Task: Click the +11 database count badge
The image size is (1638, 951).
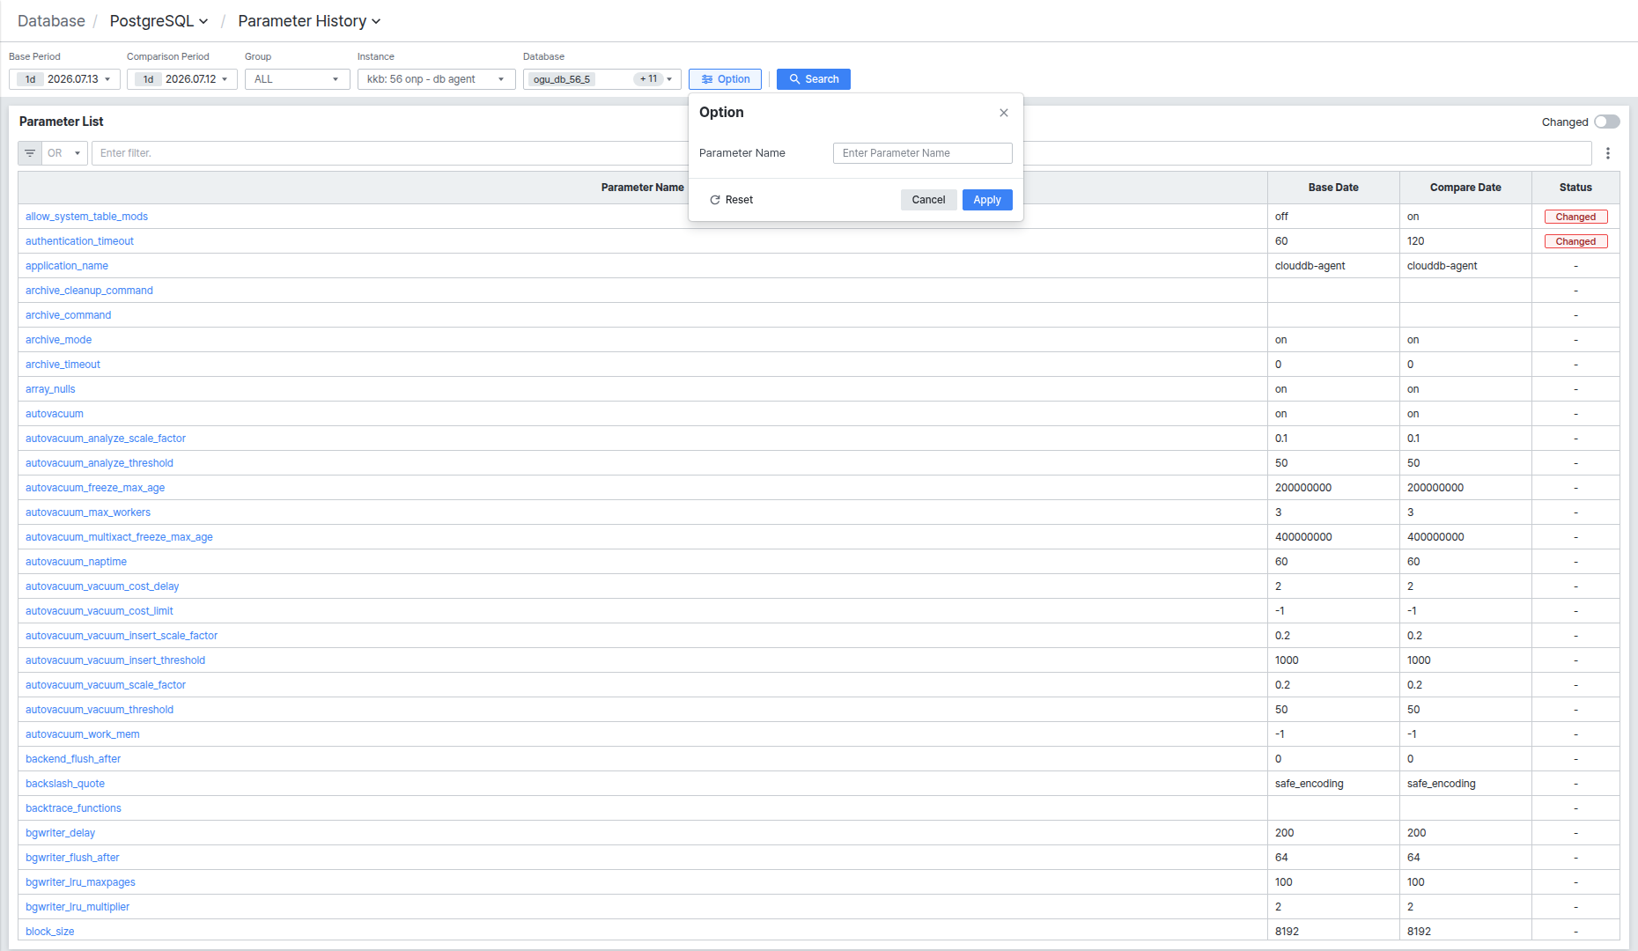Action: tap(649, 79)
